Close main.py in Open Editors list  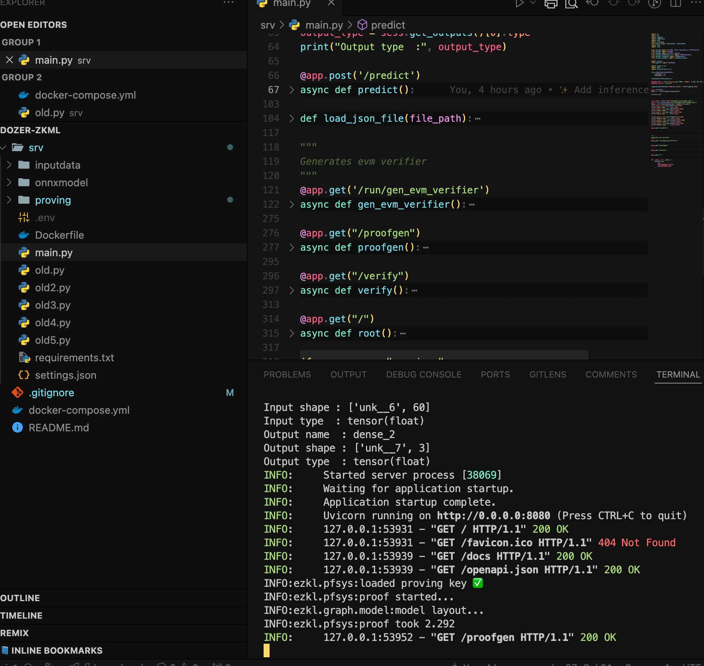pos(10,60)
